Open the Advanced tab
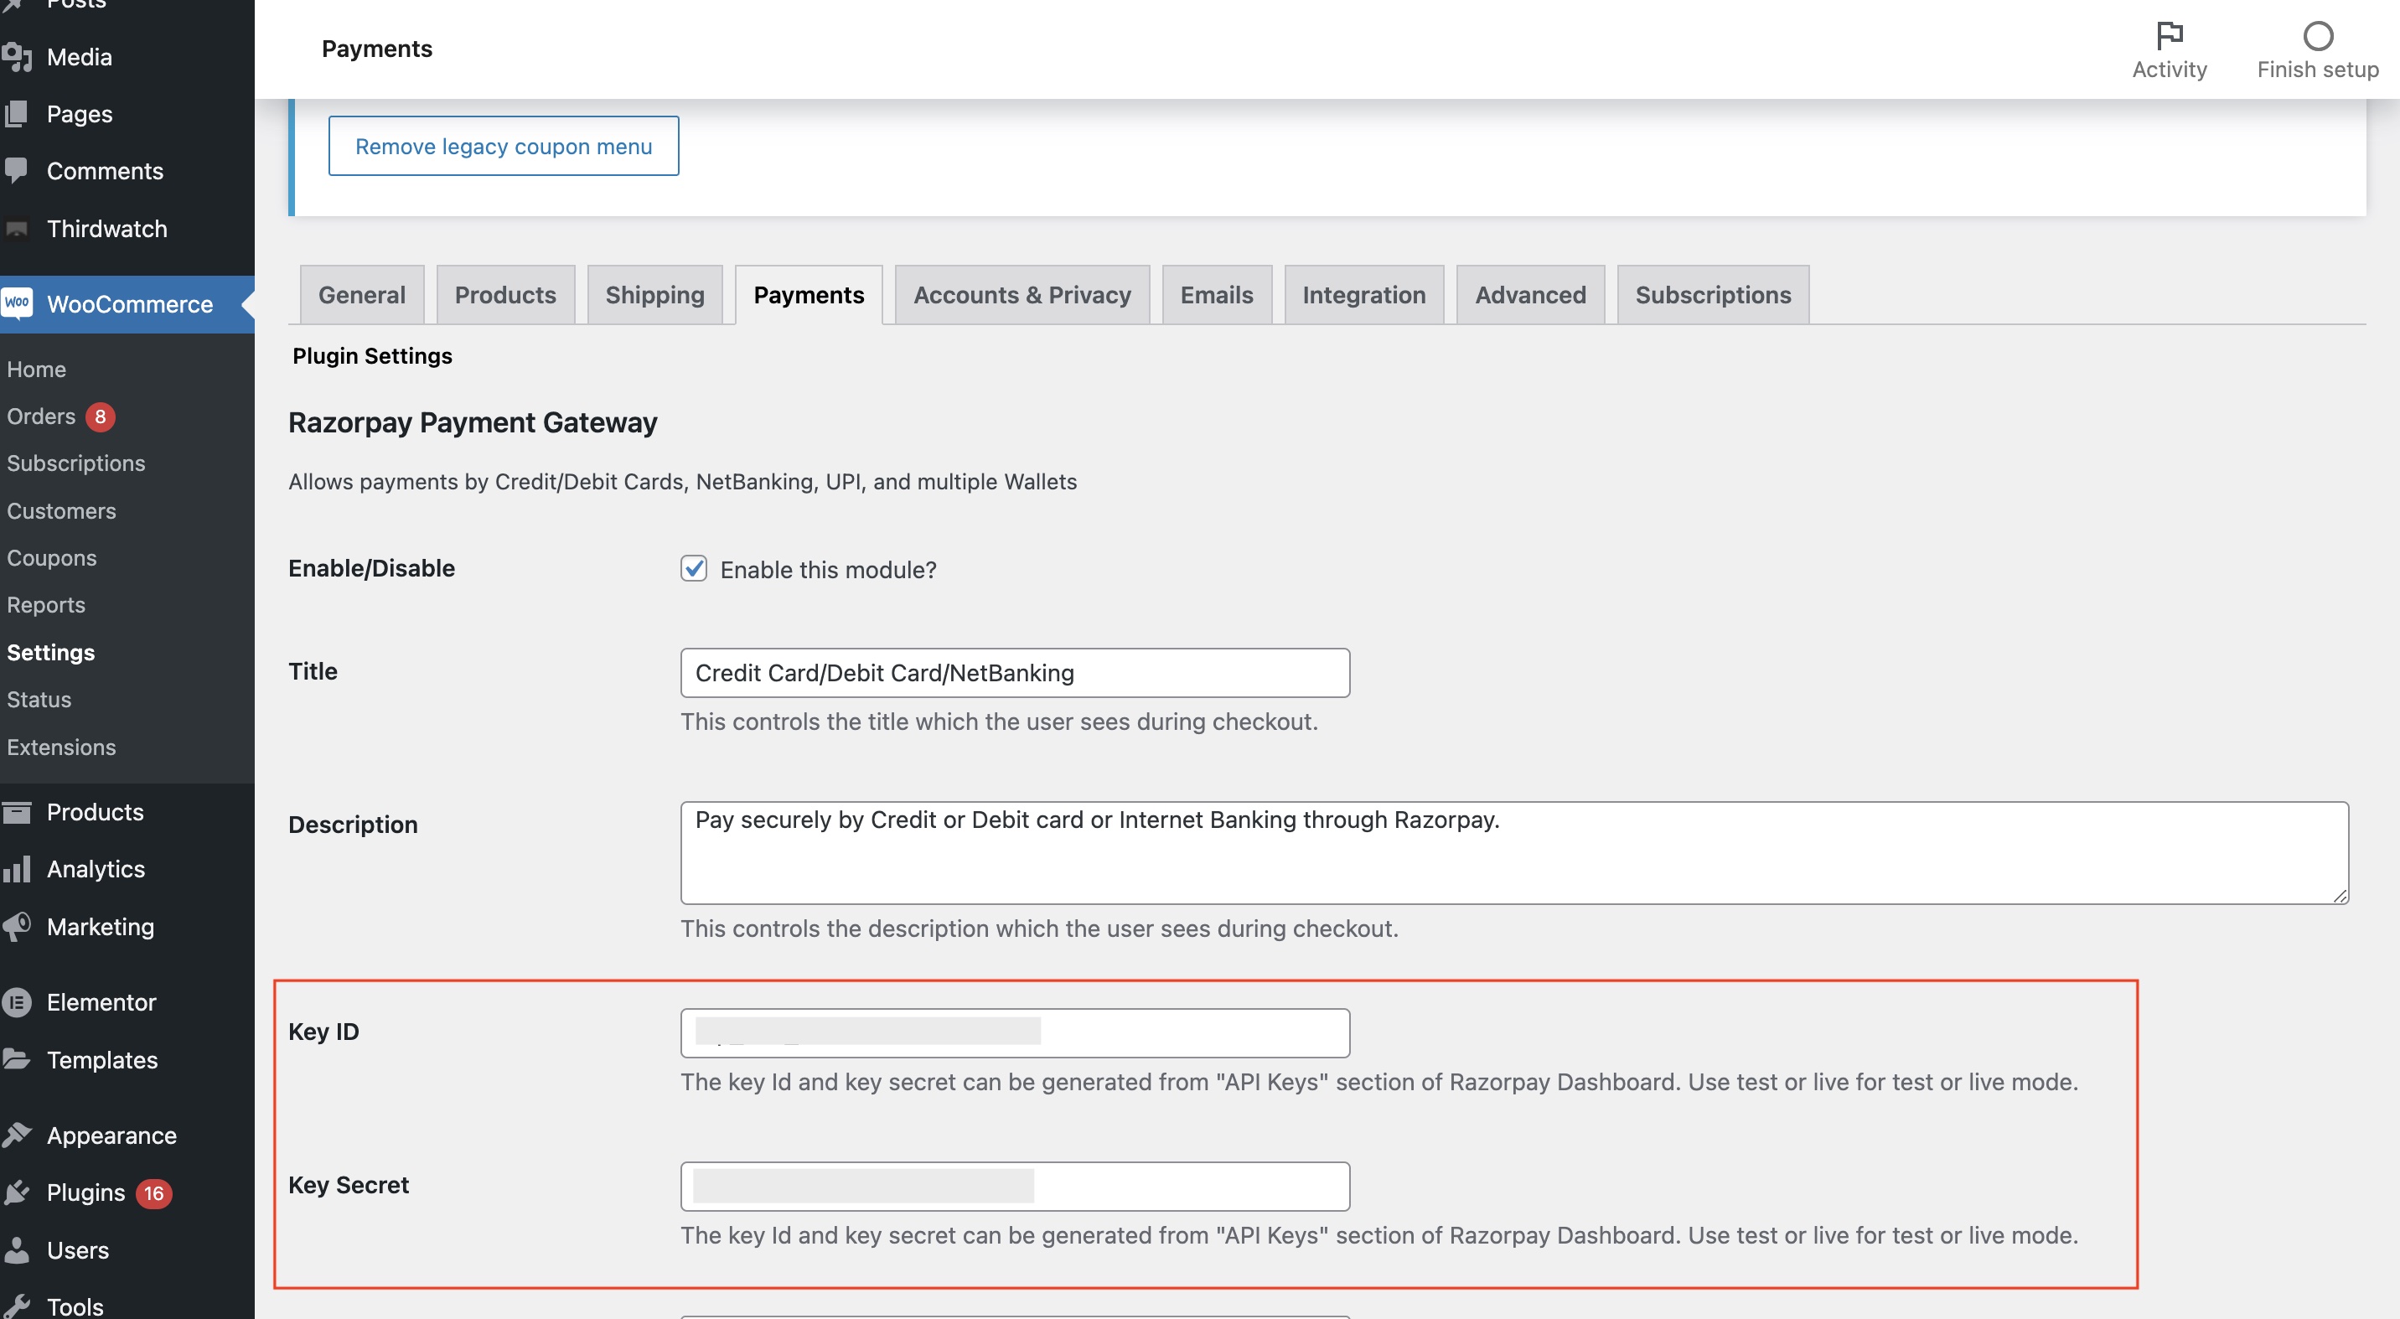2400x1319 pixels. pyautogui.click(x=1530, y=294)
